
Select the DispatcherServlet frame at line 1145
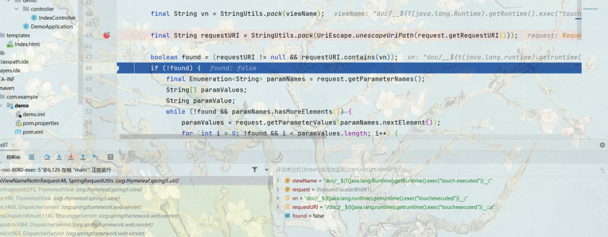pyautogui.click(x=135, y=216)
